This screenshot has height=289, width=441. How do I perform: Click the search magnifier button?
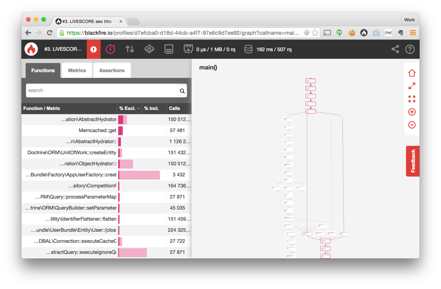pyautogui.click(x=182, y=91)
